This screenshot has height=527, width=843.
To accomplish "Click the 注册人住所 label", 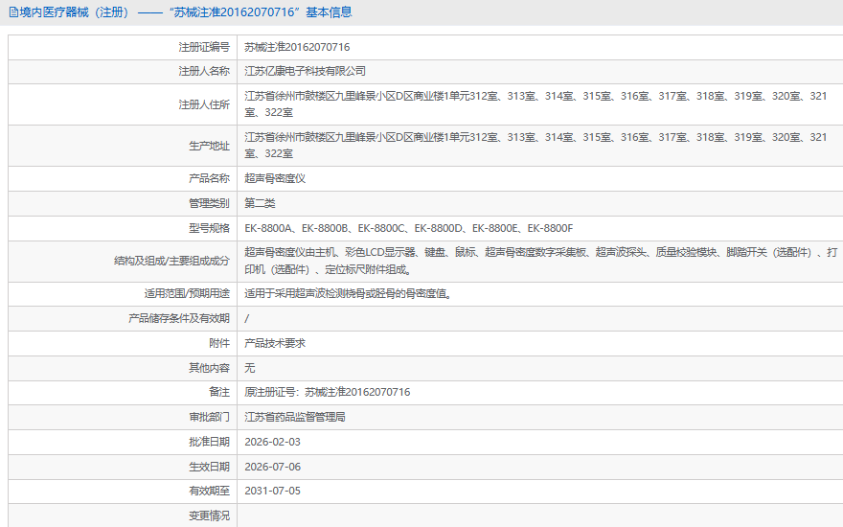I will [x=204, y=104].
